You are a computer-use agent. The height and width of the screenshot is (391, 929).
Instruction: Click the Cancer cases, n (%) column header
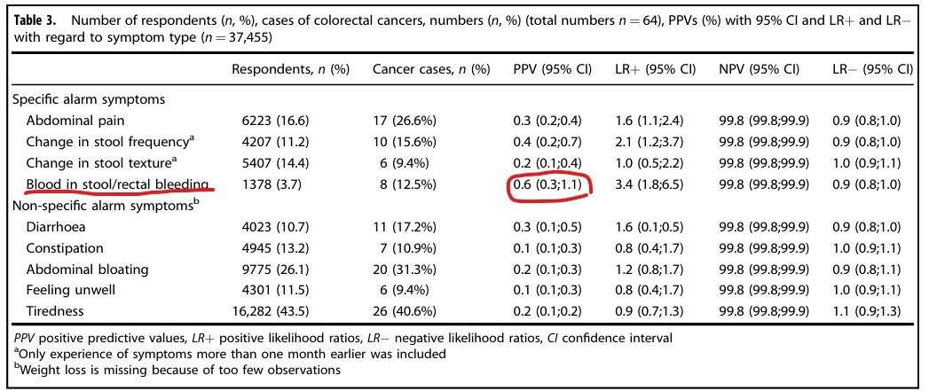432,69
